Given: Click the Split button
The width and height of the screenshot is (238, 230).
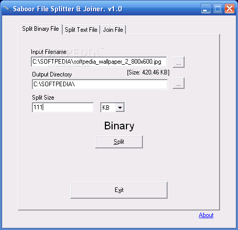Looking at the screenshot, I should (x=119, y=142).
